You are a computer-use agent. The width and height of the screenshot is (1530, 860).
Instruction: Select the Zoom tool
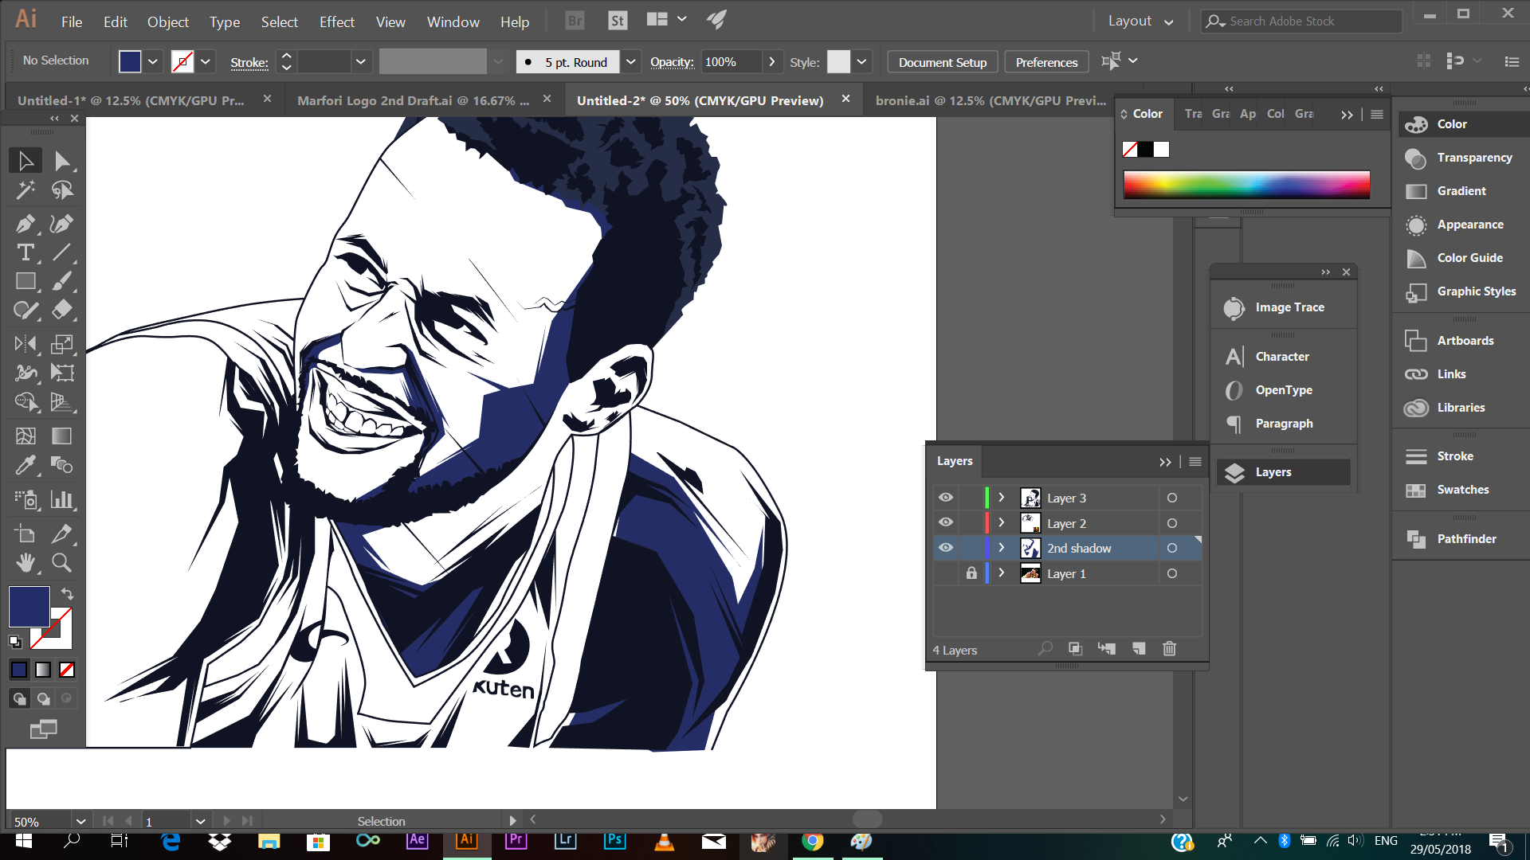(x=62, y=563)
